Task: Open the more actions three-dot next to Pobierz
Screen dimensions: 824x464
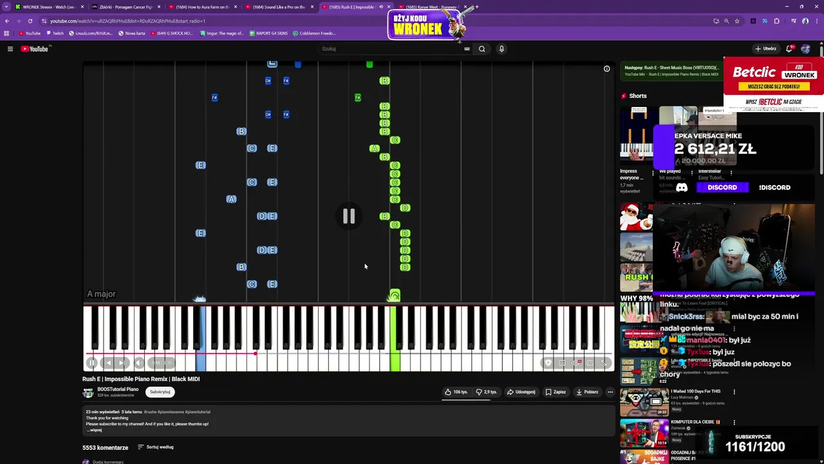Action: 610,392
